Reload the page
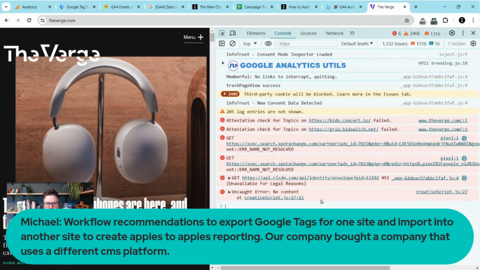The image size is (480, 270). (29, 20)
